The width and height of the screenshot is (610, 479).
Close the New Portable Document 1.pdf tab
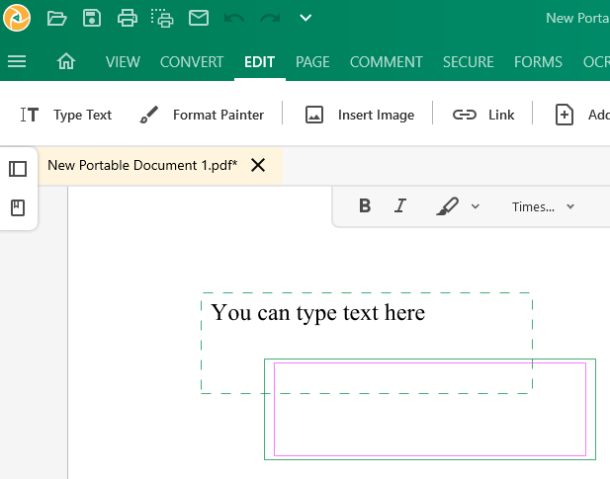tap(258, 165)
